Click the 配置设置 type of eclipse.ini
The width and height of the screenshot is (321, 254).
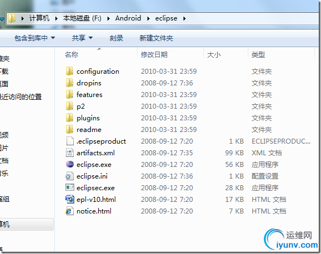pos(265,176)
